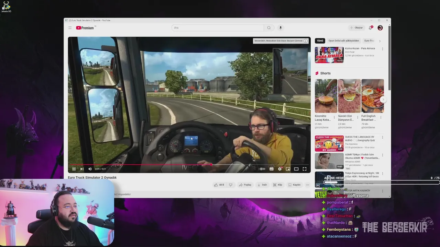The width and height of the screenshot is (440, 247).
Task: Select Oyun Delisi adlı yükleyiciden chip
Action: [344, 41]
